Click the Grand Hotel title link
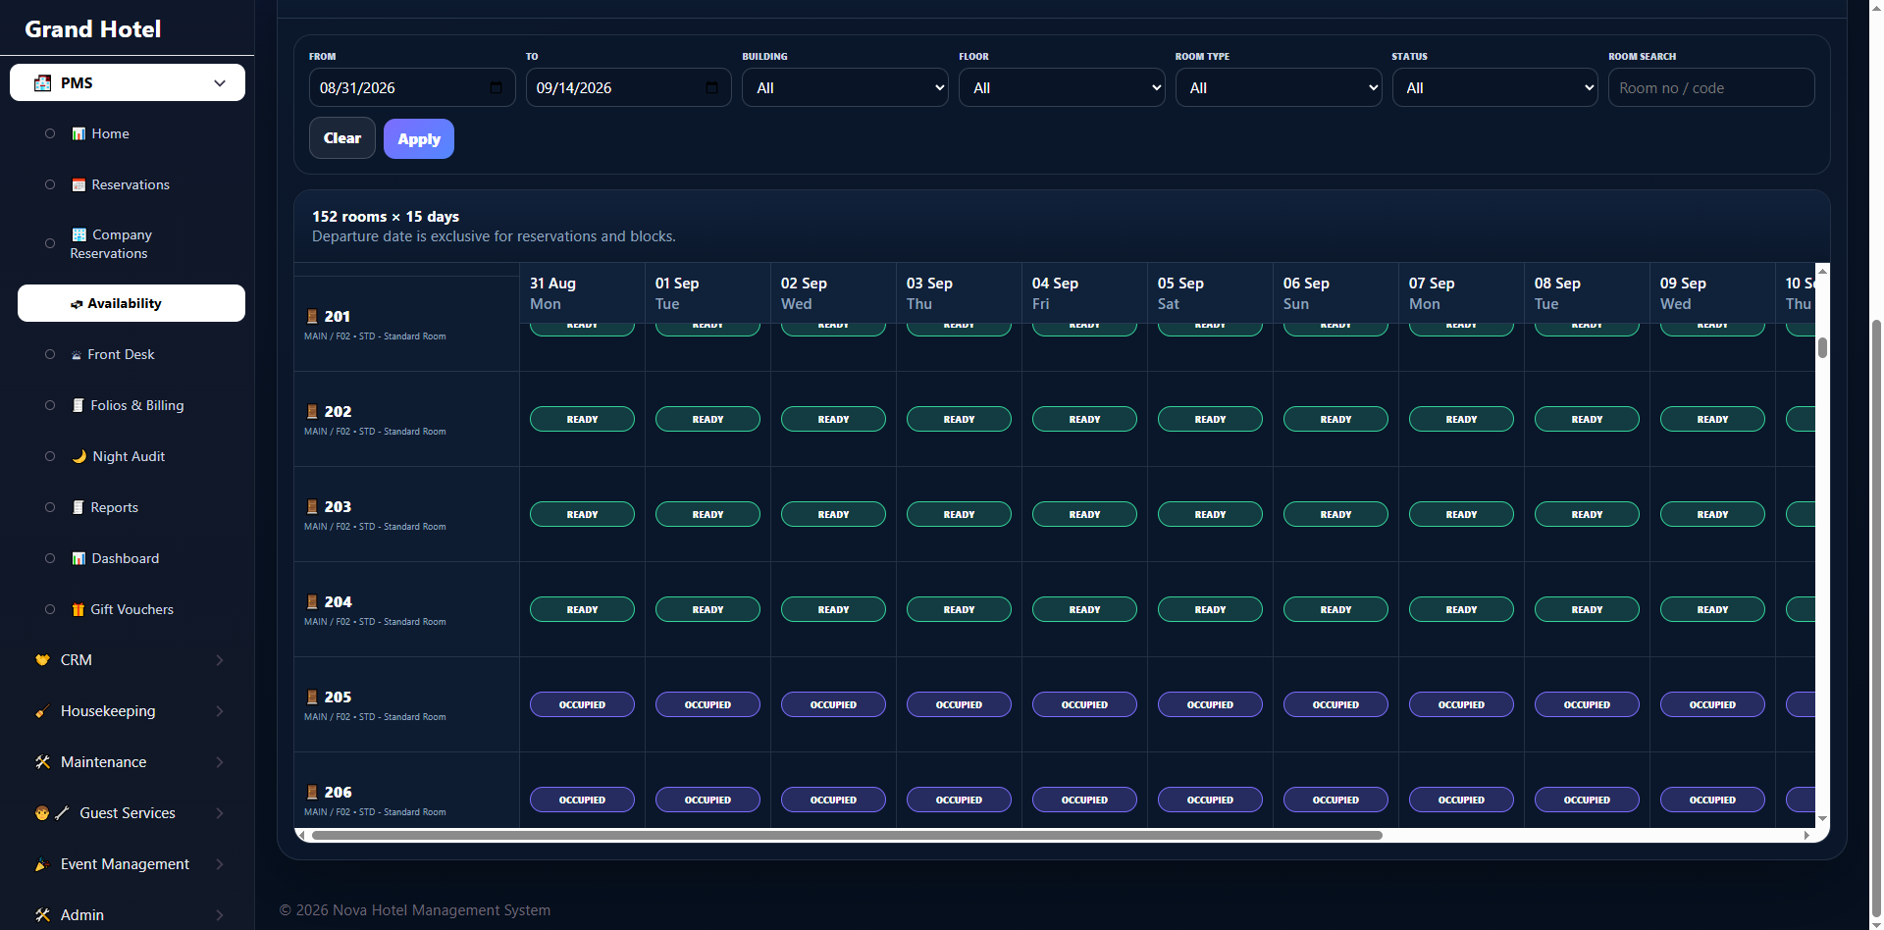The width and height of the screenshot is (1884, 930). [x=93, y=29]
